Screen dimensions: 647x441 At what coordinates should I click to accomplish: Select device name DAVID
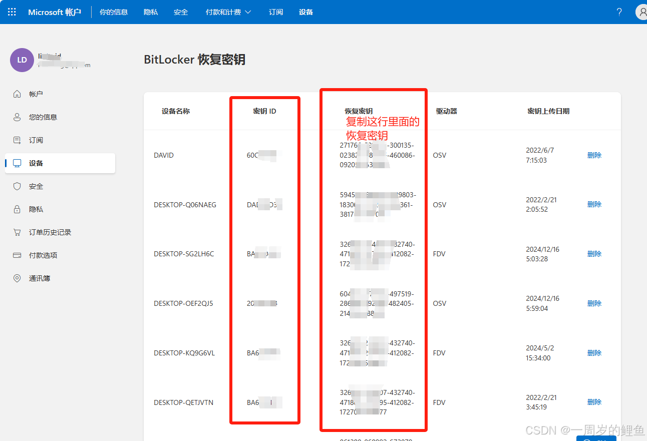tap(164, 155)
